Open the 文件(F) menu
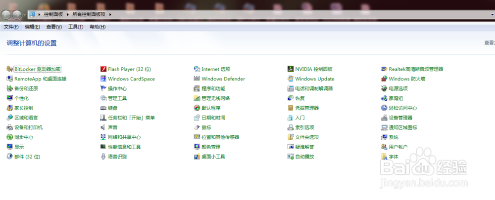 (x=11, y=27)
